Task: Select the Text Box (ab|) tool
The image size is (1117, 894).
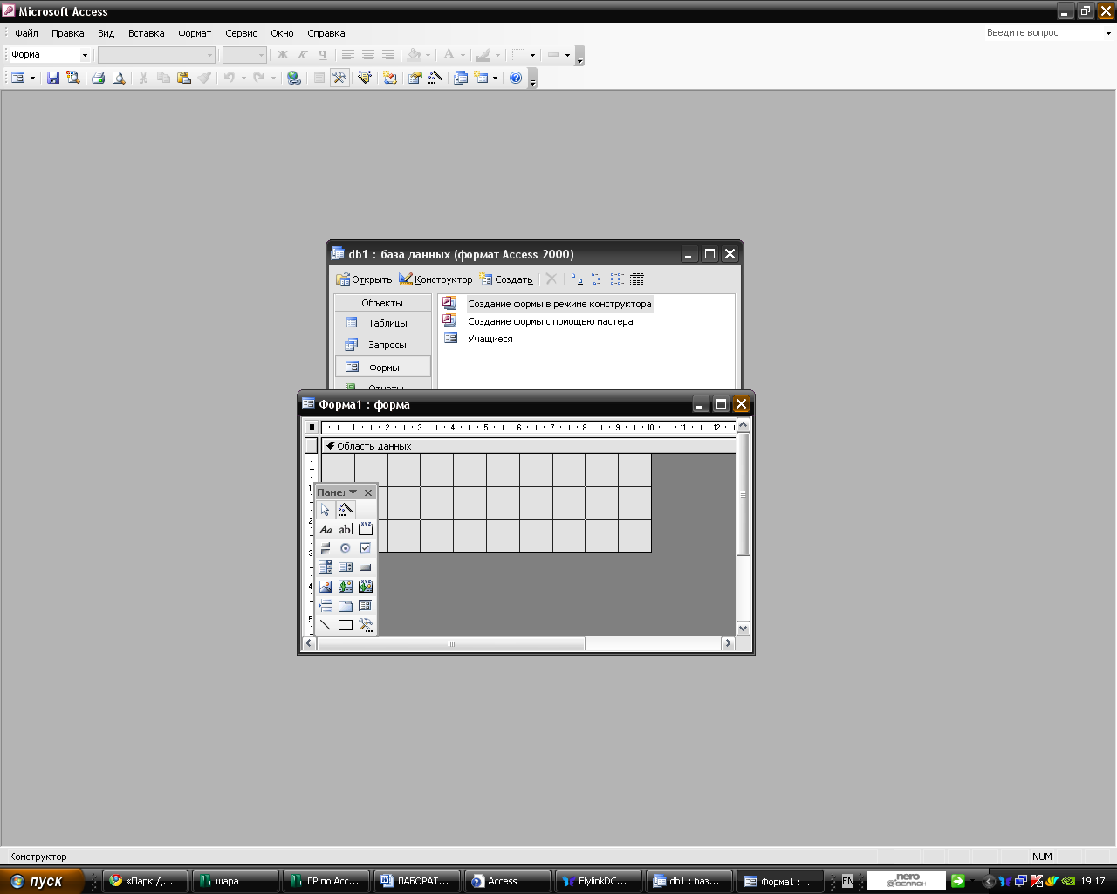Action: tap(346, 529)
